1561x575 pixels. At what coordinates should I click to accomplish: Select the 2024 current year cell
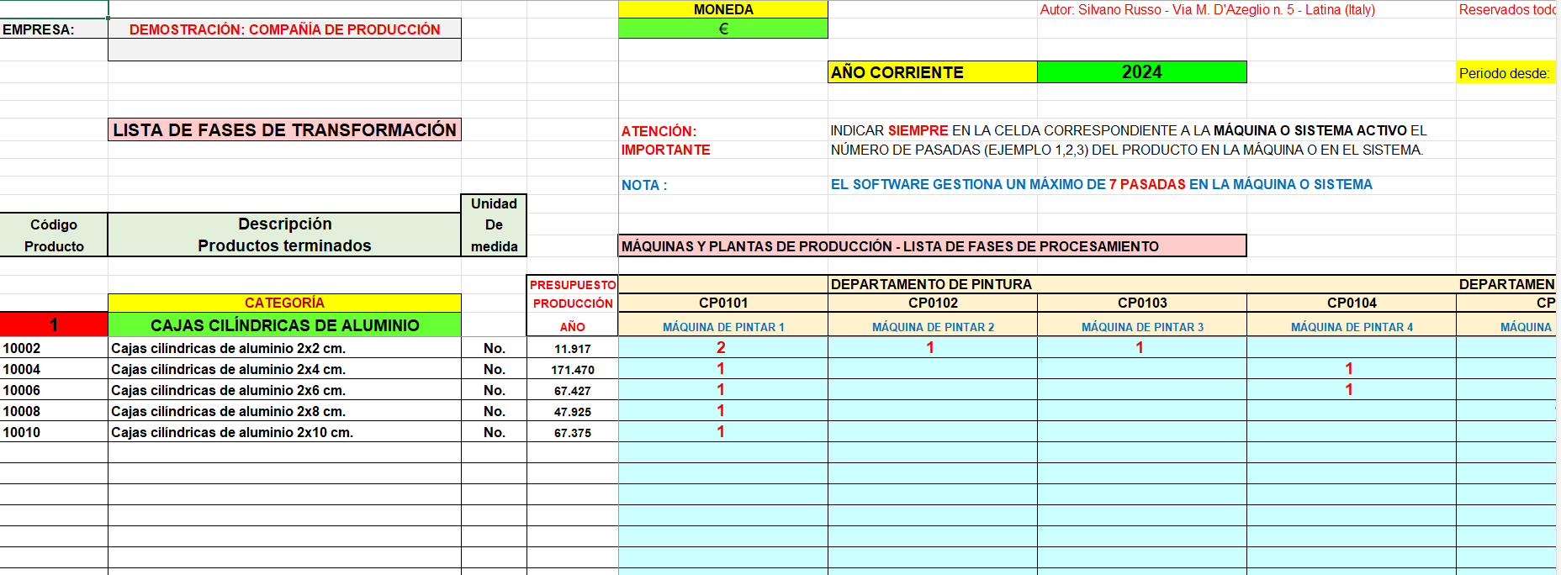[x=1141, y=72]
